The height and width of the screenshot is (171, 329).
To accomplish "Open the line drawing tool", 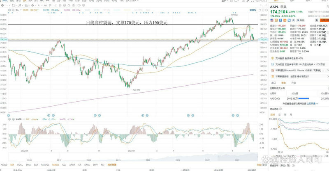I will (x=7, y=5).
